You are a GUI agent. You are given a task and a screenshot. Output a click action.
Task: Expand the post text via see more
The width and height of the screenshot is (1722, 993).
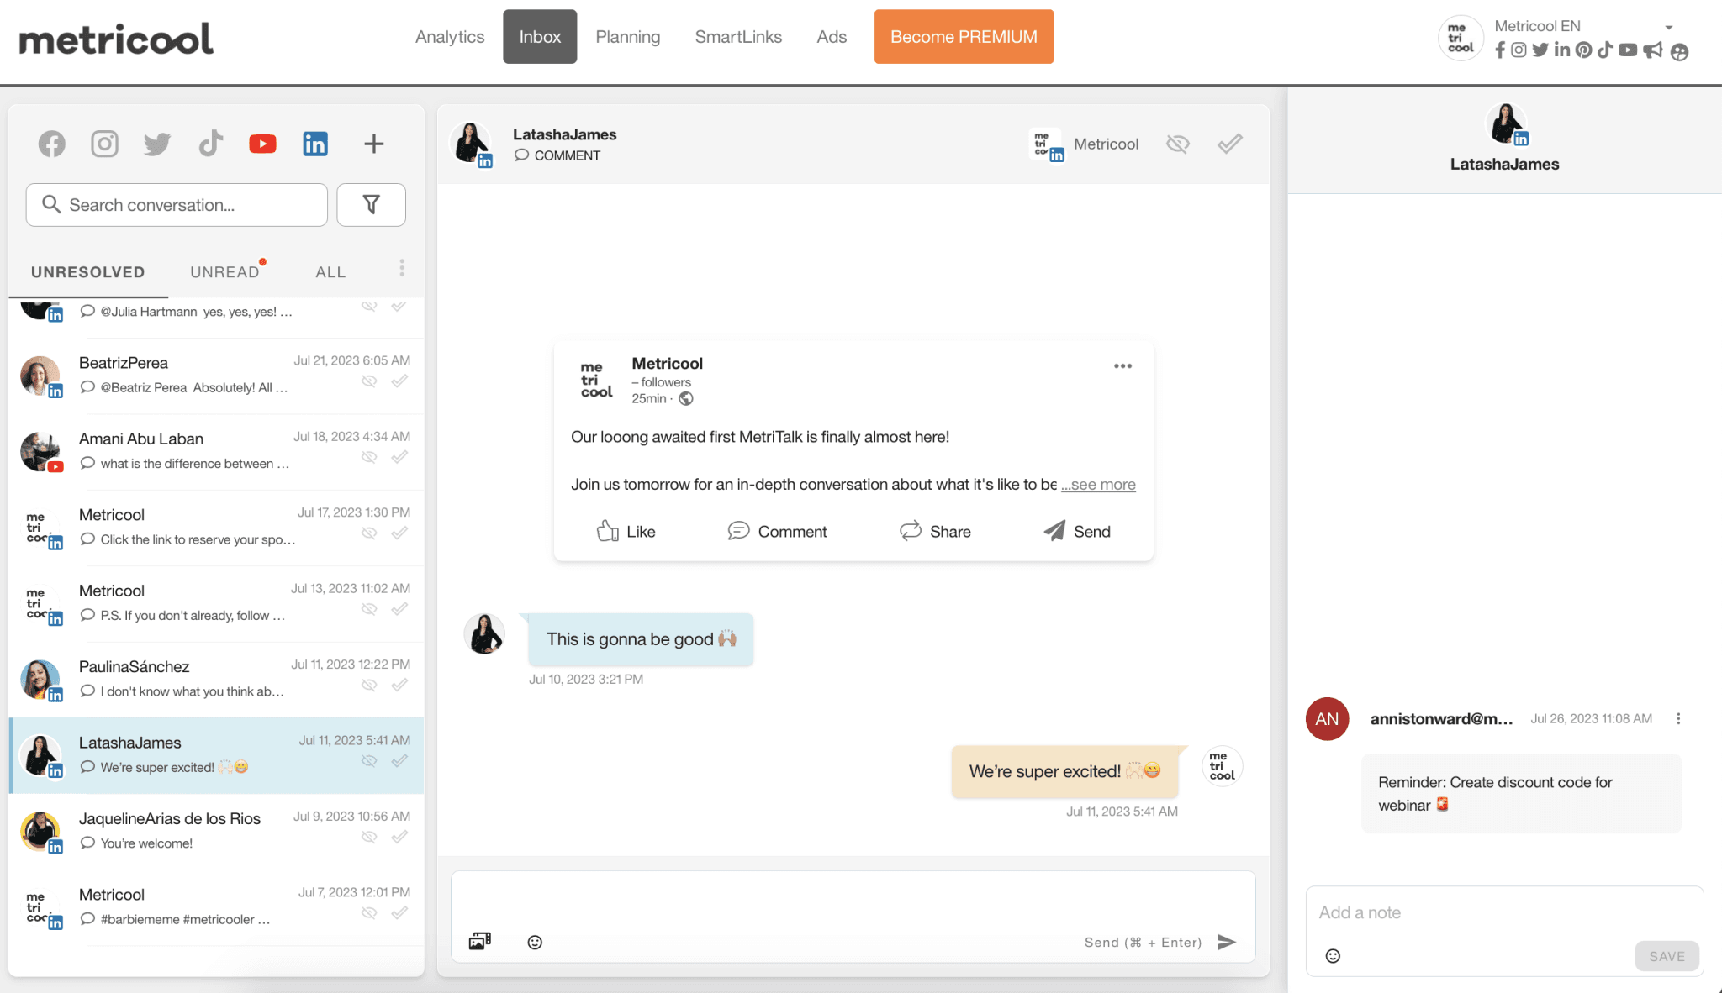point(1097,484)
